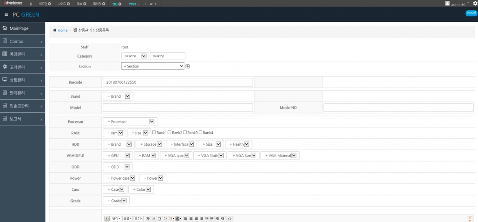This screenshot has width=478, height=222.
Task: Toggle underline formatting in the editor toolbar
Action: [x=159, y=219]
